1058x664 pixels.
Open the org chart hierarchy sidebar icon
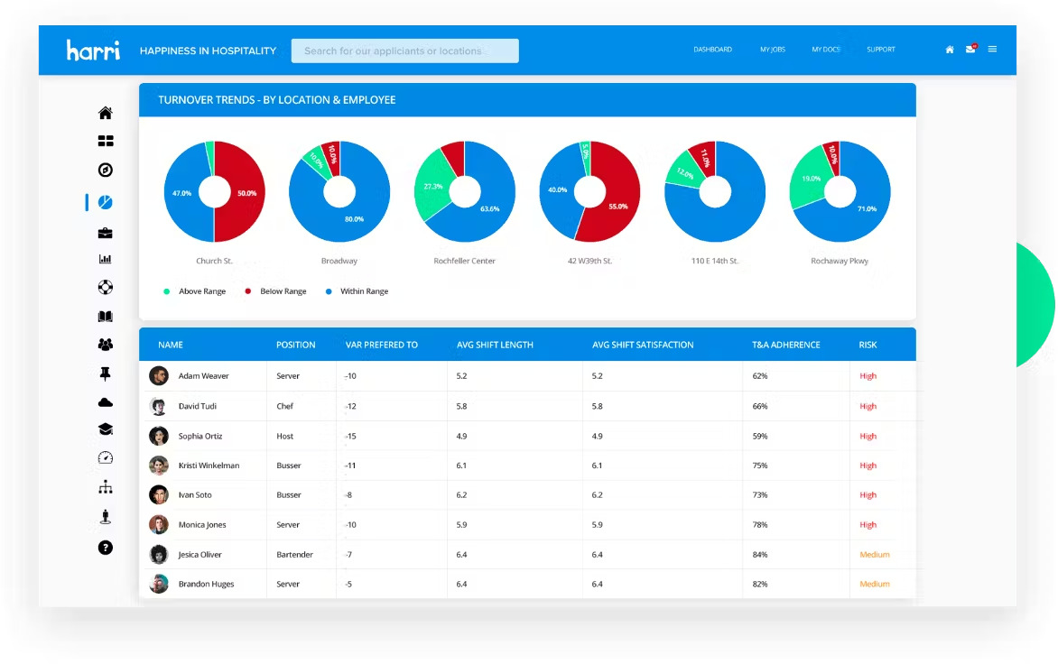click(x=106, y=487)
